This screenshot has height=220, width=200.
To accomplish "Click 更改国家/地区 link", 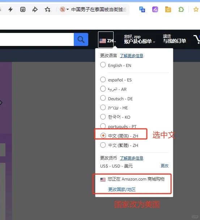I will (x=122, y=189).
